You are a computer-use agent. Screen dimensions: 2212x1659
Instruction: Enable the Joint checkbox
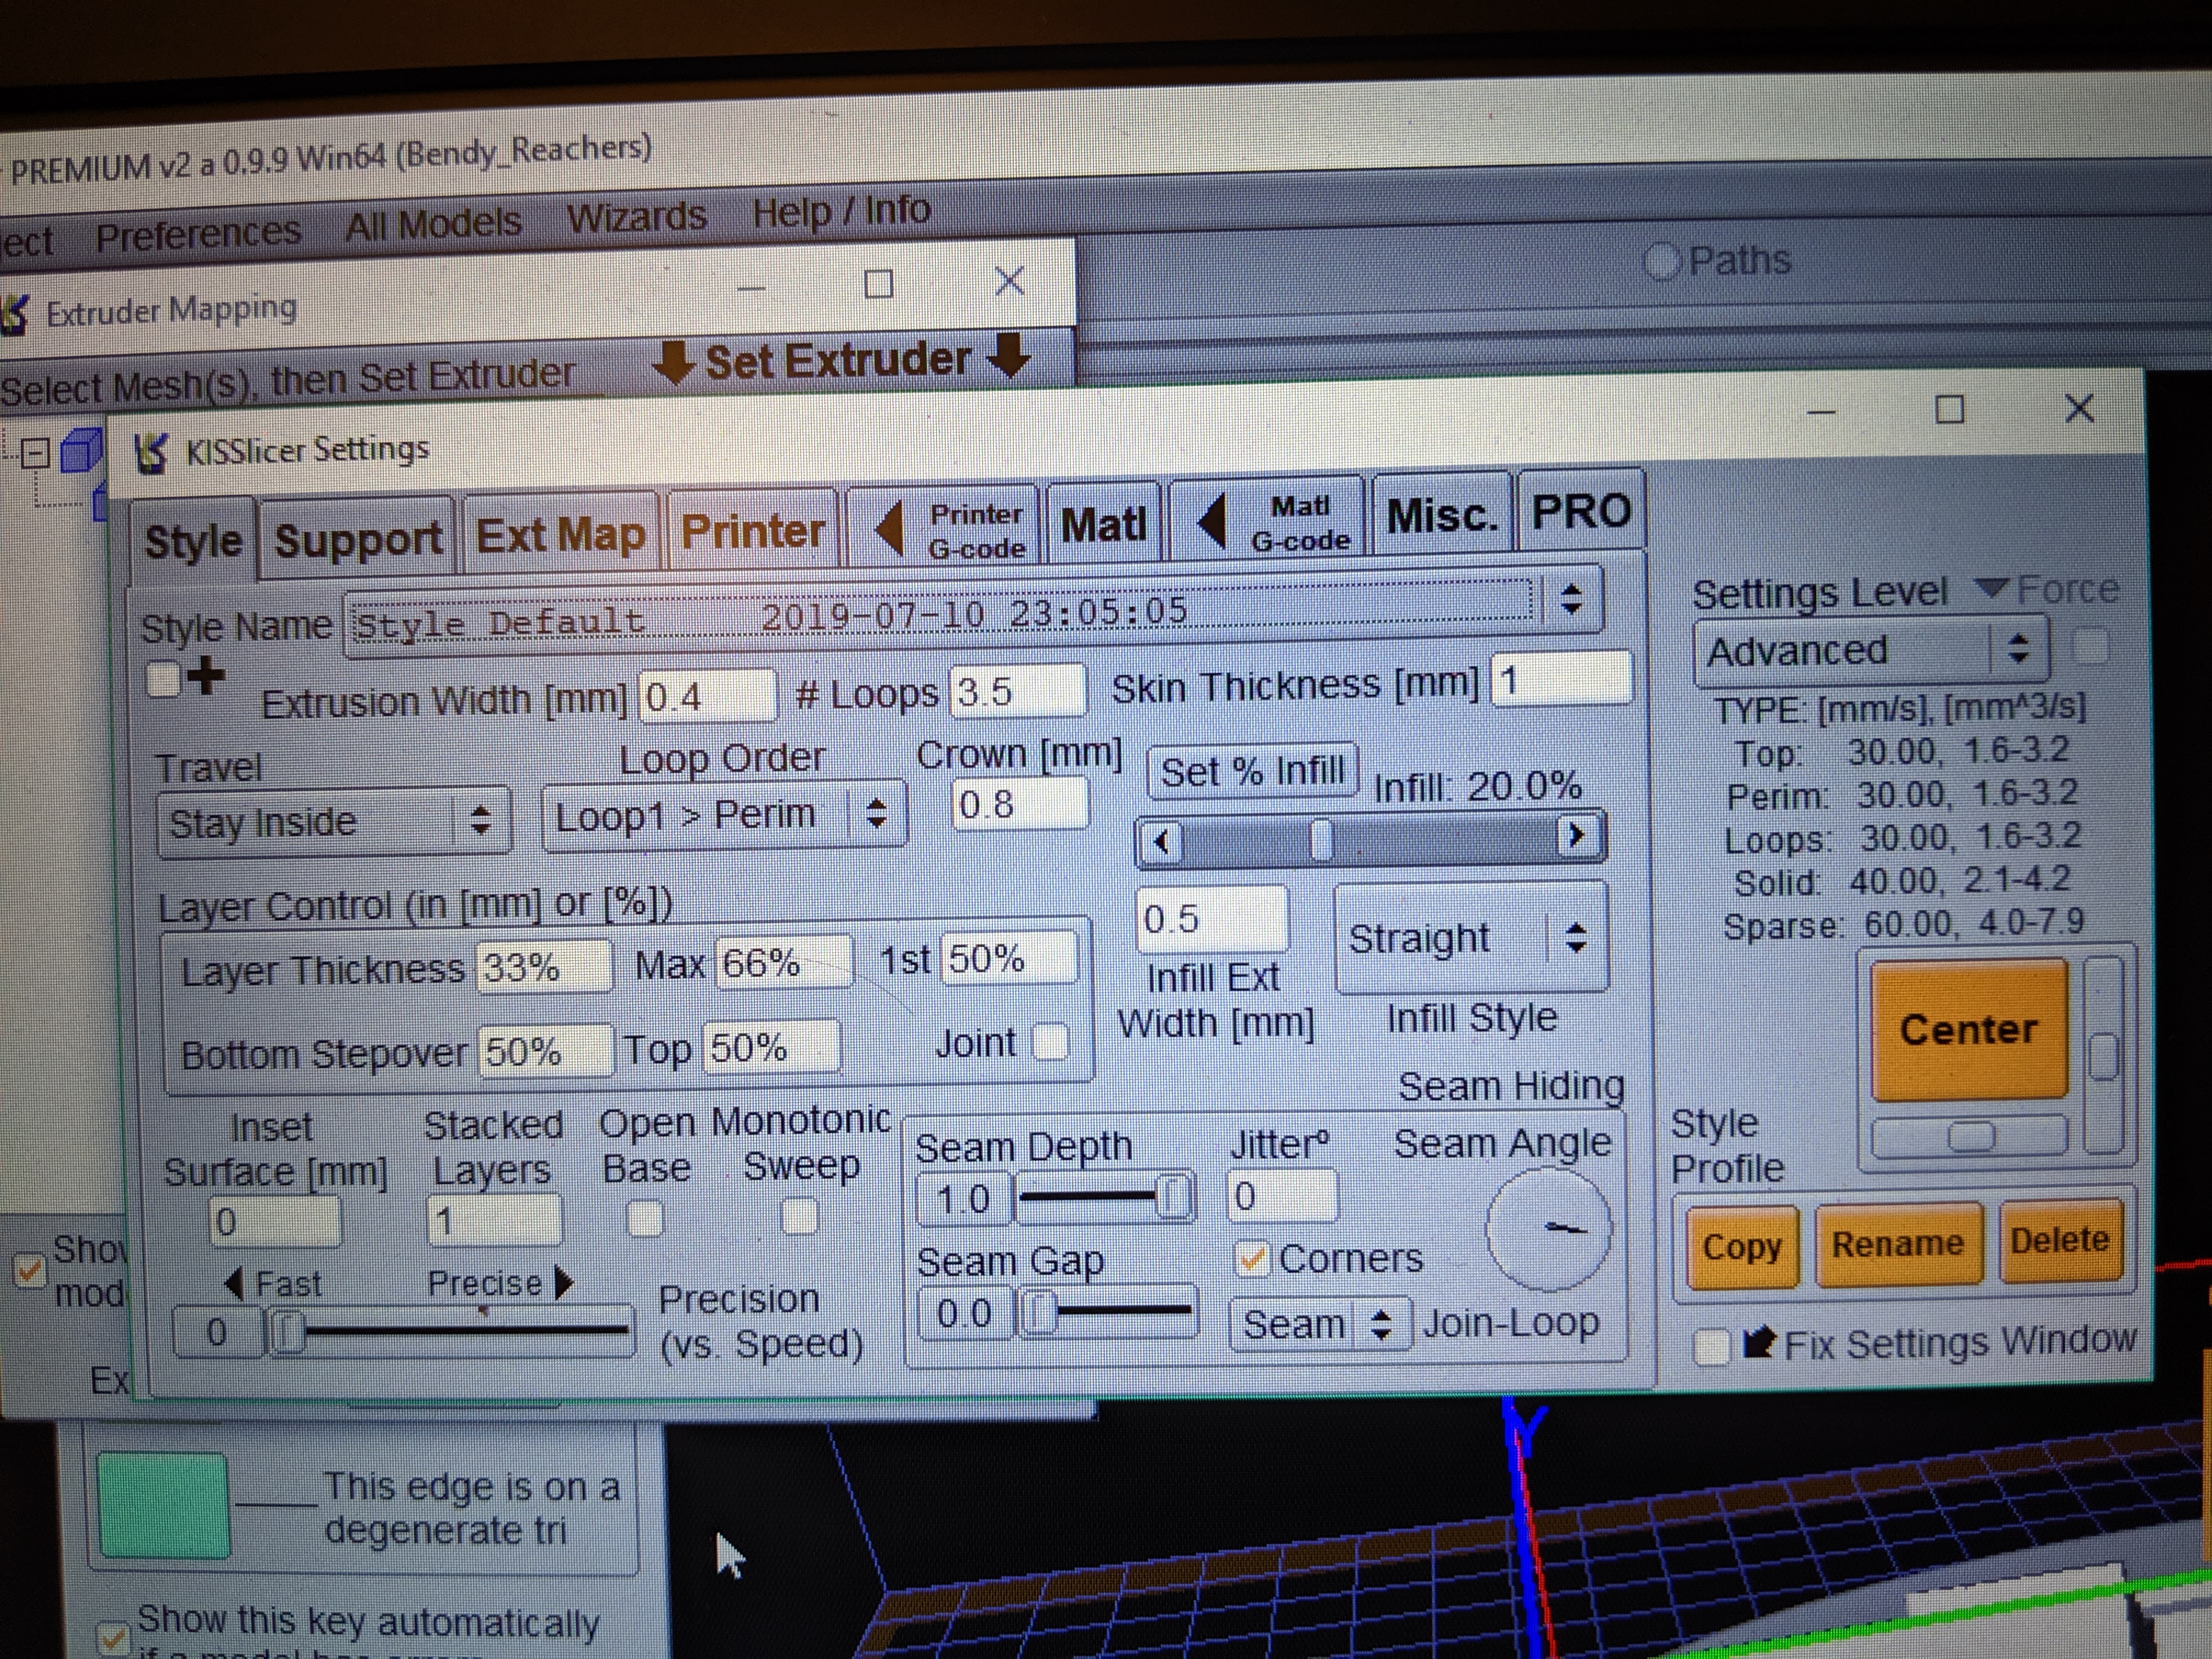tap(1050, 1041)
